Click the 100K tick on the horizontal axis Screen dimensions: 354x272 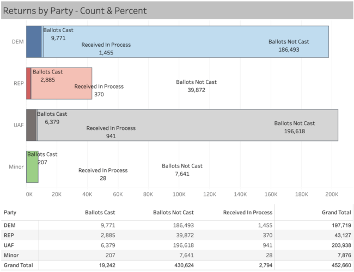tap(179, 193)
